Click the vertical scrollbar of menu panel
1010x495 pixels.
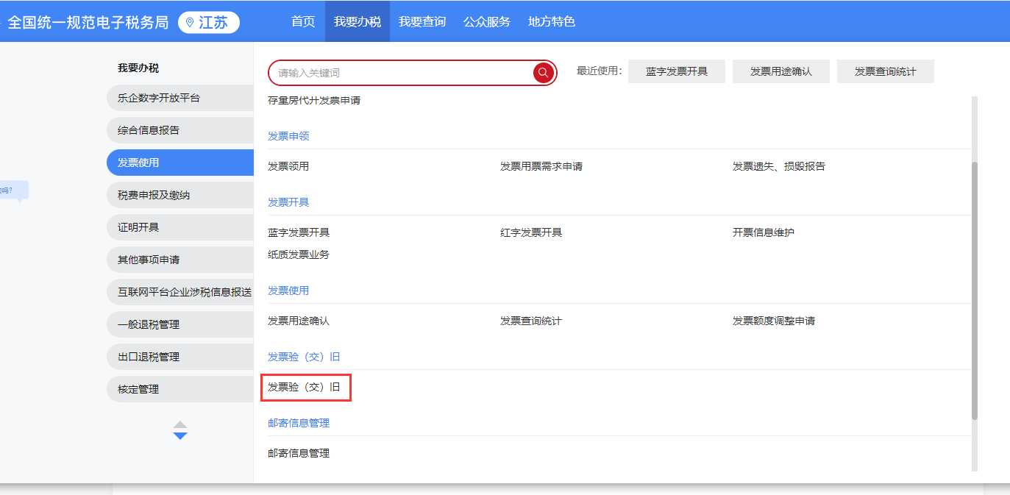975,291
